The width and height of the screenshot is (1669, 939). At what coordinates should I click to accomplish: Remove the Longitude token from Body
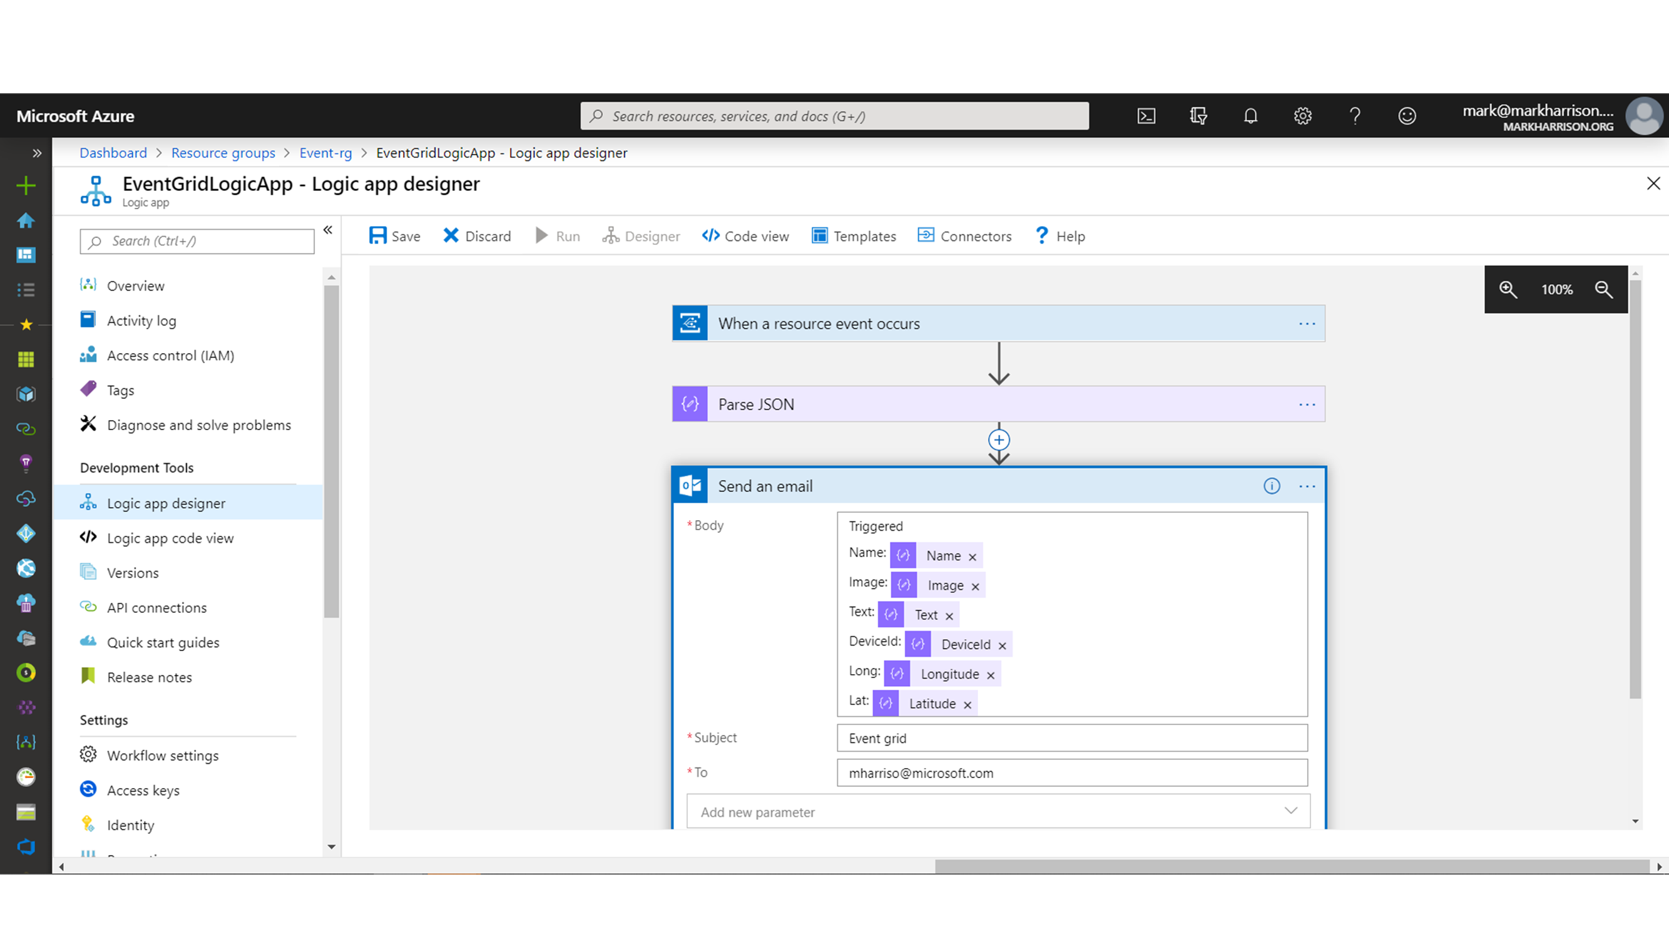[991, 675]
